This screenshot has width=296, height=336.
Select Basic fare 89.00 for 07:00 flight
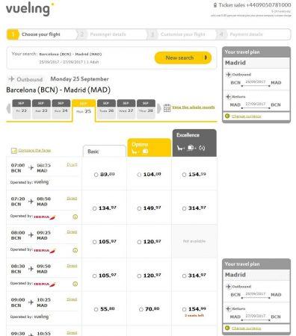(x=96, y=175)
